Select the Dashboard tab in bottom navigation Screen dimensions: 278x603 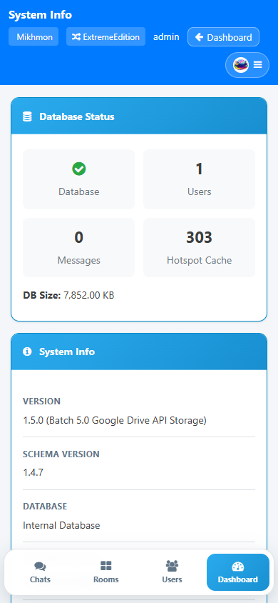click(238, 572)
